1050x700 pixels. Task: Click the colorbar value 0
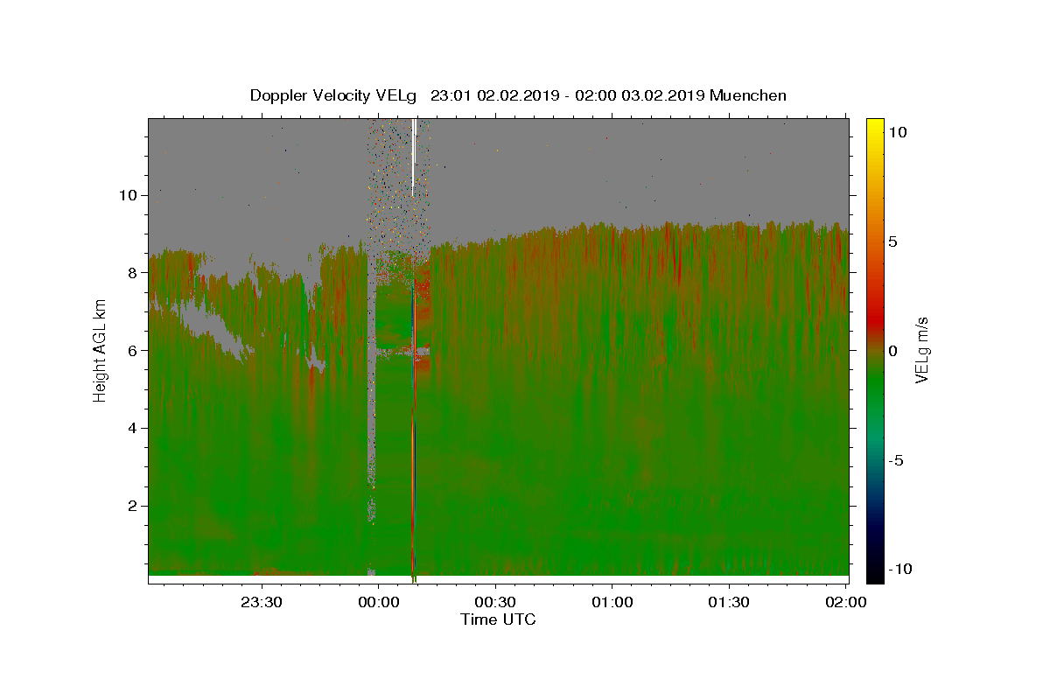pyautogui.click(x=895, y=350)
